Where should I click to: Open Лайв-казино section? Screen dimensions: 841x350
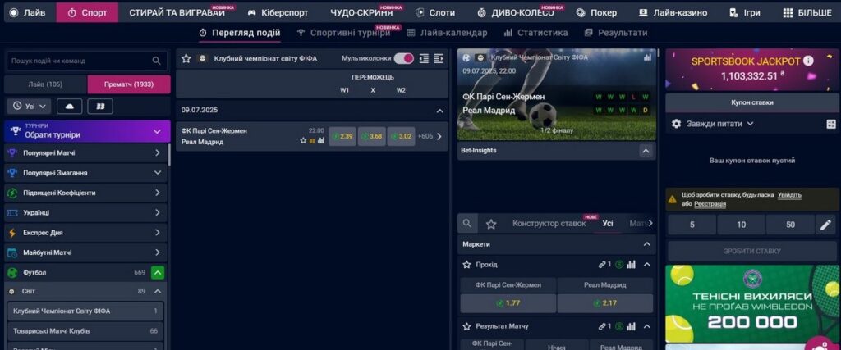pyautogui.click(x=673, y=12)
